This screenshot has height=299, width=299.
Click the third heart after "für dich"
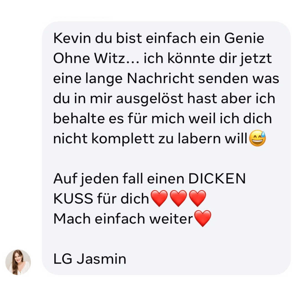click(x=197, y=198)
